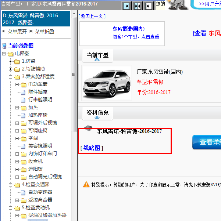This screenshot has height=221, width=221.
Task: Collapse the 电路图 root folder
Action: tap(4, 54)
